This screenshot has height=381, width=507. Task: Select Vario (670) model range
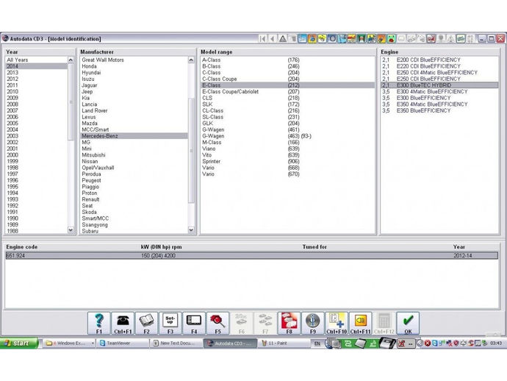tap(288, 174)
